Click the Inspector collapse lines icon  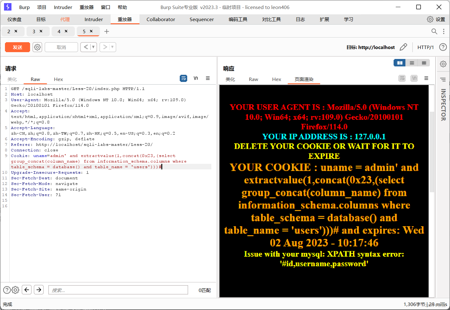click(x=443, y=80)
